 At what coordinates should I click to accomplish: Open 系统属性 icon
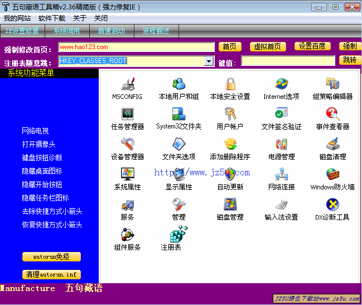[x=128, y=174]
